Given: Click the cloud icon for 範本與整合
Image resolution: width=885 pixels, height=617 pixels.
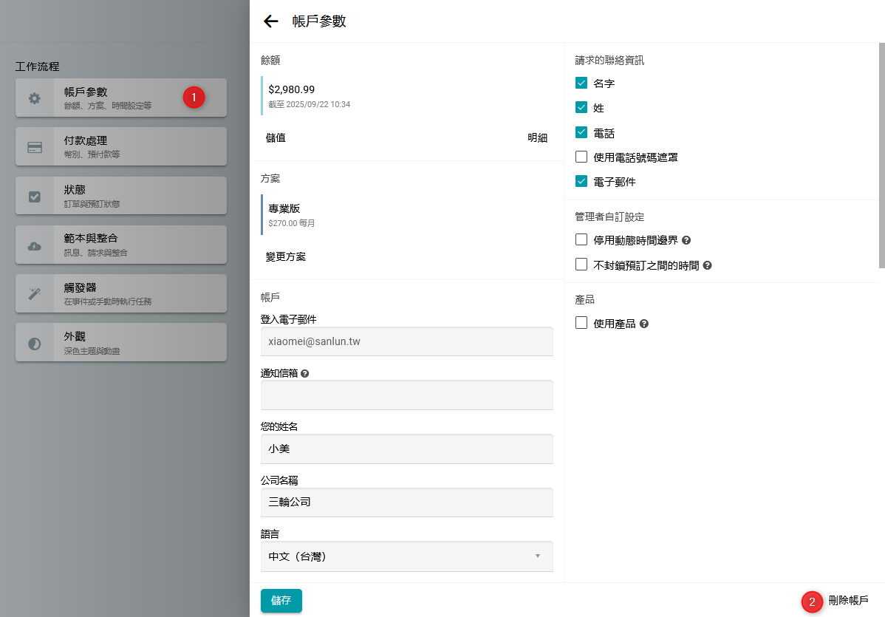Looking at the screenshot, I should click(x=35, y=245).
